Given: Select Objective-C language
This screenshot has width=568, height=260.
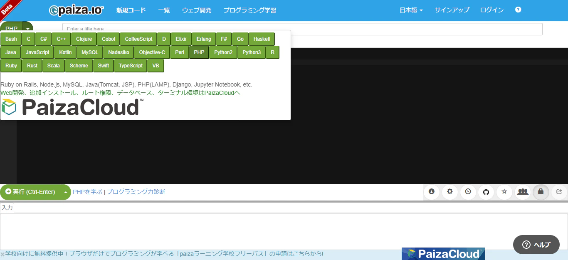Looking at the screenshot, I should coord(152,52).
